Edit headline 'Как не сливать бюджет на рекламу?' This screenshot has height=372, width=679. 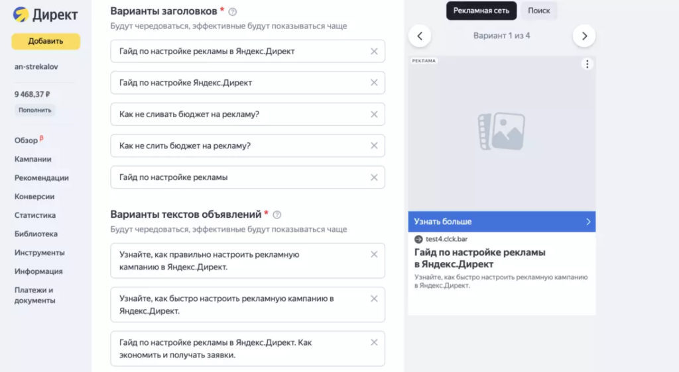pyautogui.click(x=248, y=114)
